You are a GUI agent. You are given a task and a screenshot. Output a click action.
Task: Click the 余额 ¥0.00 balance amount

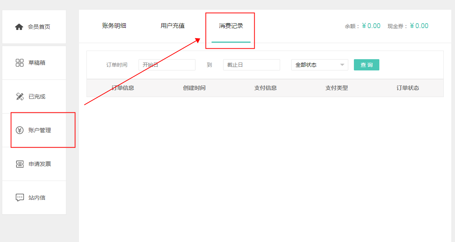(371, 26)
